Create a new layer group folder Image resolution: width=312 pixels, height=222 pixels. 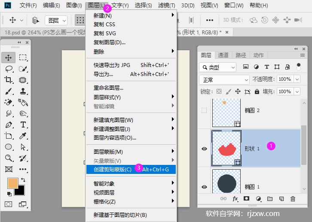point(270,198)
